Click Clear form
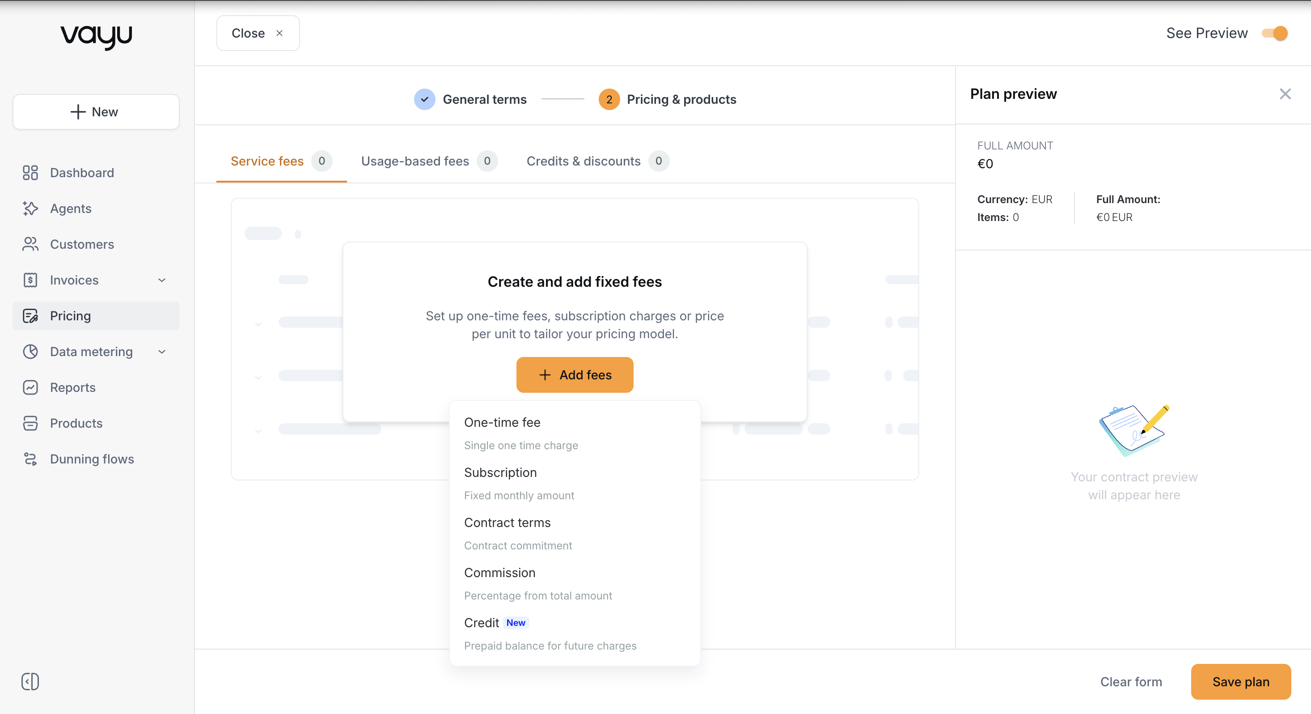Screen dimensions: 1311x714 click(x=1131, y=681)
